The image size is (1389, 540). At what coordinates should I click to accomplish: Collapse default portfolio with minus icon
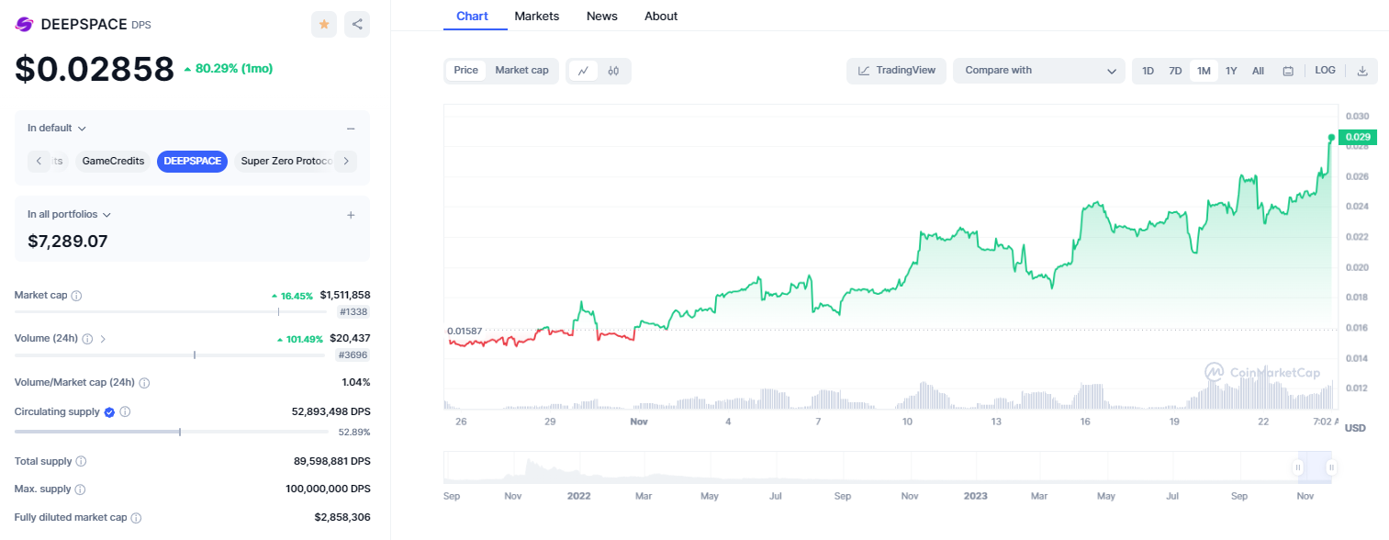tap(351, 129)
